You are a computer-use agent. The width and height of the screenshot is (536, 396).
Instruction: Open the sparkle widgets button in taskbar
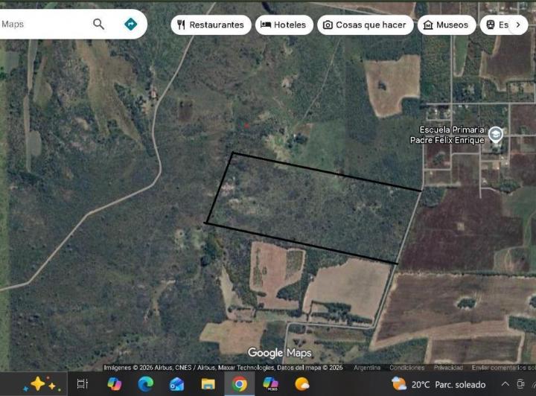tap(42, 384)
